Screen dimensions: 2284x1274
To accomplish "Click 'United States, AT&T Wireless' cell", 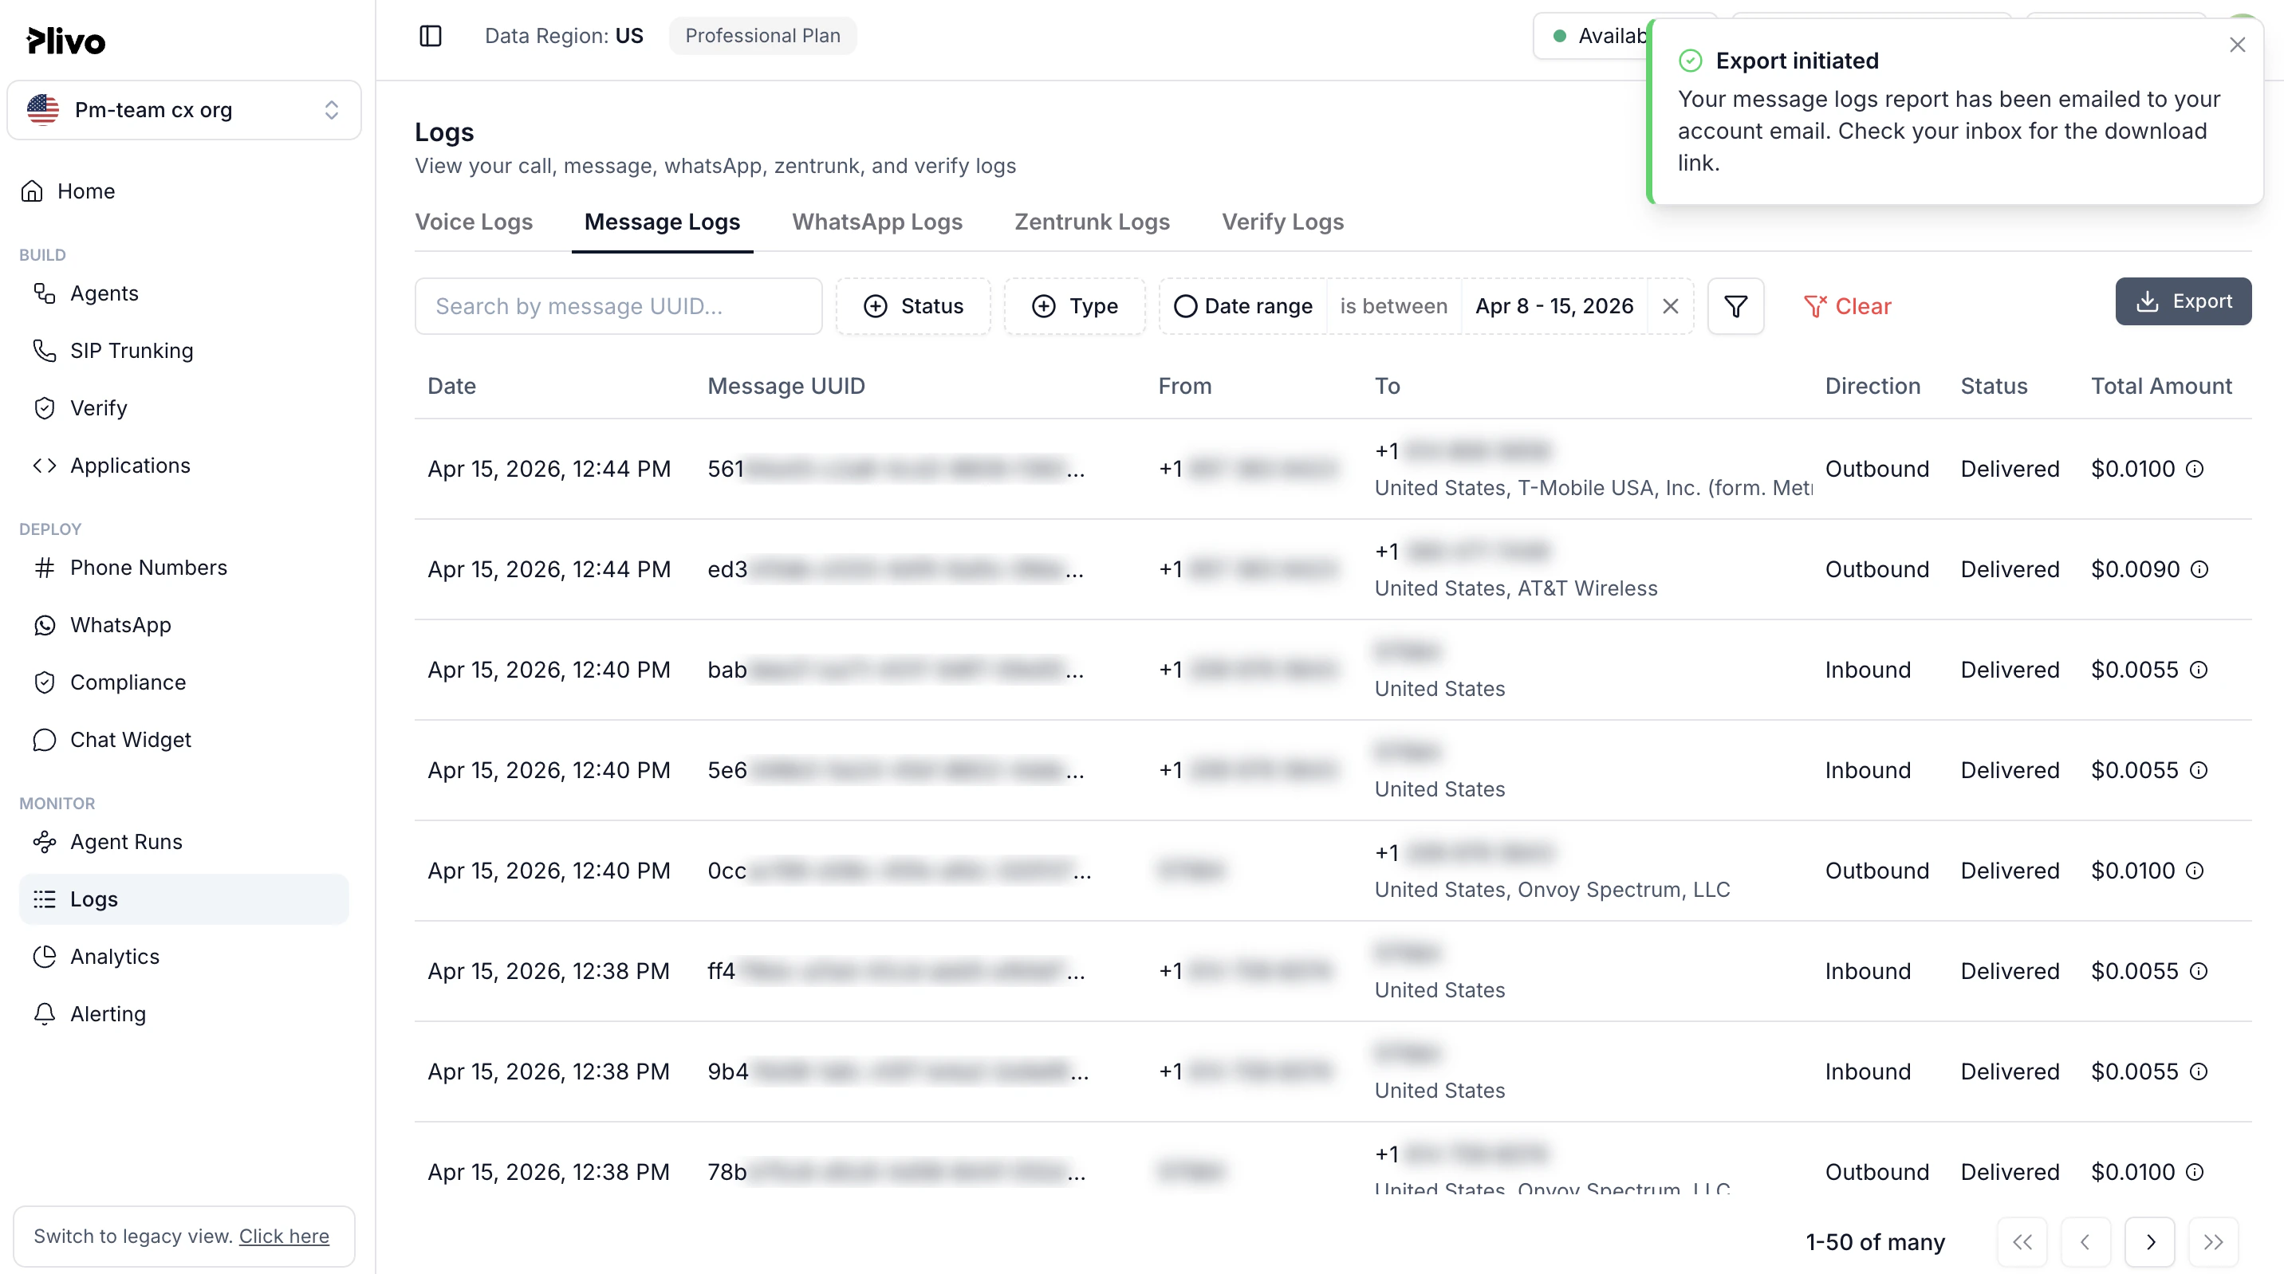I will coord(1515,590).
